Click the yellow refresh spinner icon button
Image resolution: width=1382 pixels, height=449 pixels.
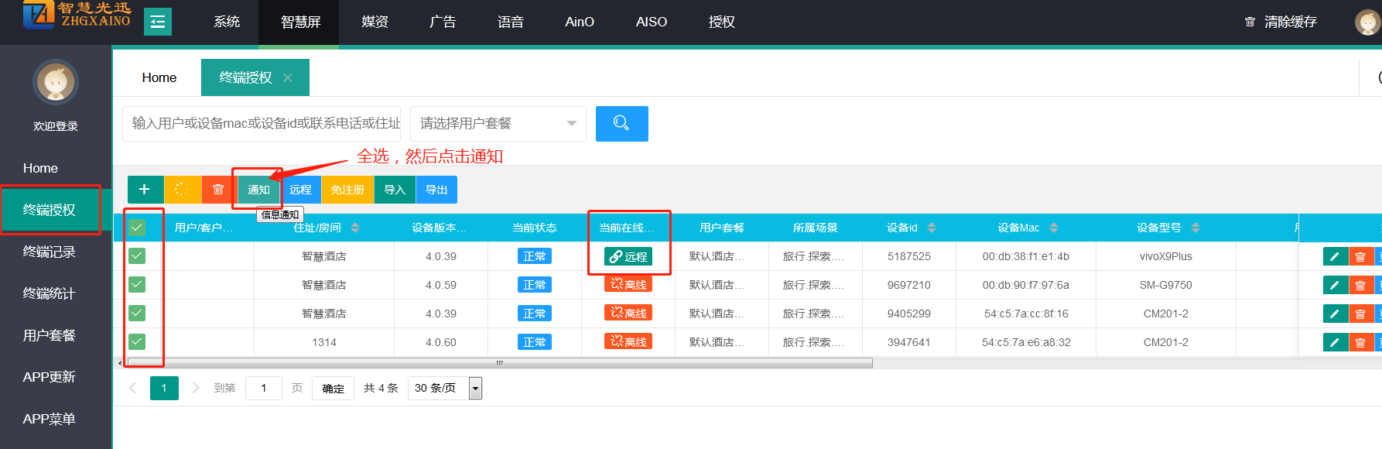tap(182, 190)
